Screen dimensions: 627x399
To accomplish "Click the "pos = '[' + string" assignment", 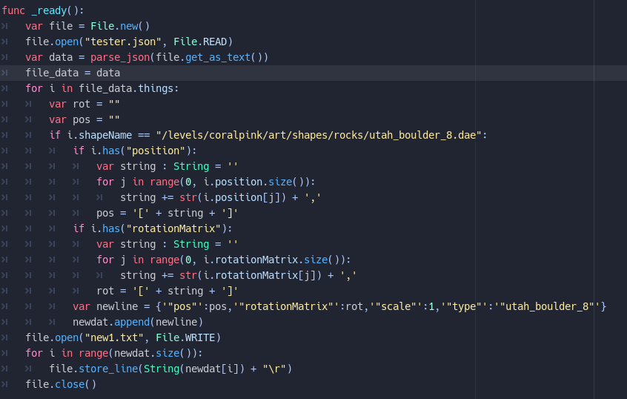I will (150, 214).
